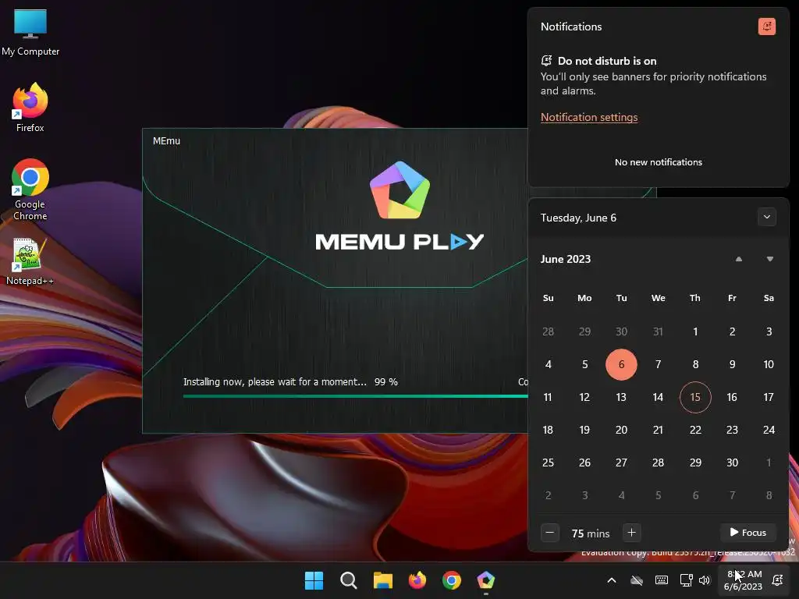Select today June 6 in calendar

pyautogui.click(x=621, y=365)
